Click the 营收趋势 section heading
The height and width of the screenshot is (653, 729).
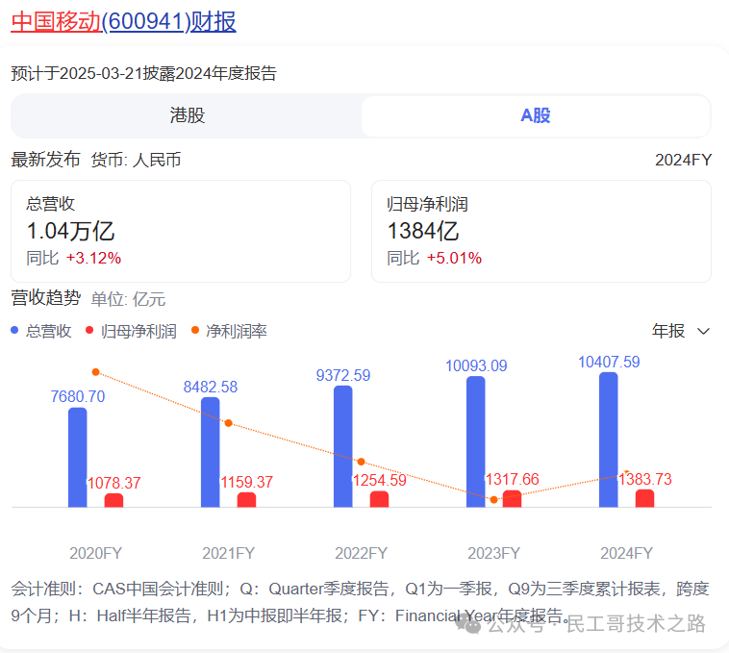(45, 298)
